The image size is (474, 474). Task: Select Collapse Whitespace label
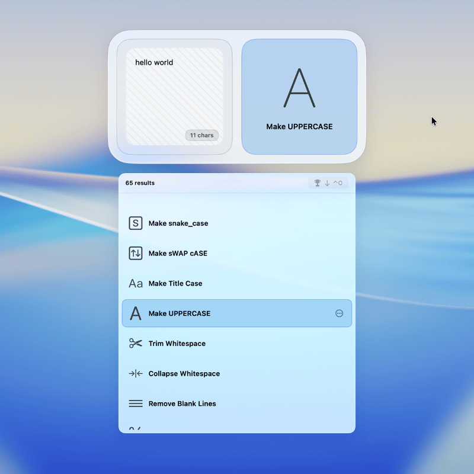coord(184,374)
